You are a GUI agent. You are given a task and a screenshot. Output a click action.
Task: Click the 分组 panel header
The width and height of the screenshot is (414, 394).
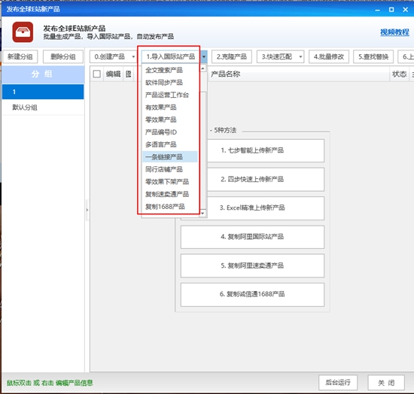(43, 74)
